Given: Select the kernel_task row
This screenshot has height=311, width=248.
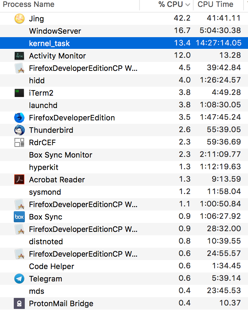Looking at the screenshot, I should pyautogui.click(x=124, y=43).
